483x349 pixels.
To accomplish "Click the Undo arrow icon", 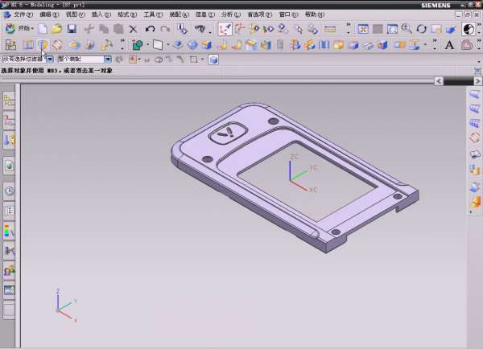I will 150,29.
